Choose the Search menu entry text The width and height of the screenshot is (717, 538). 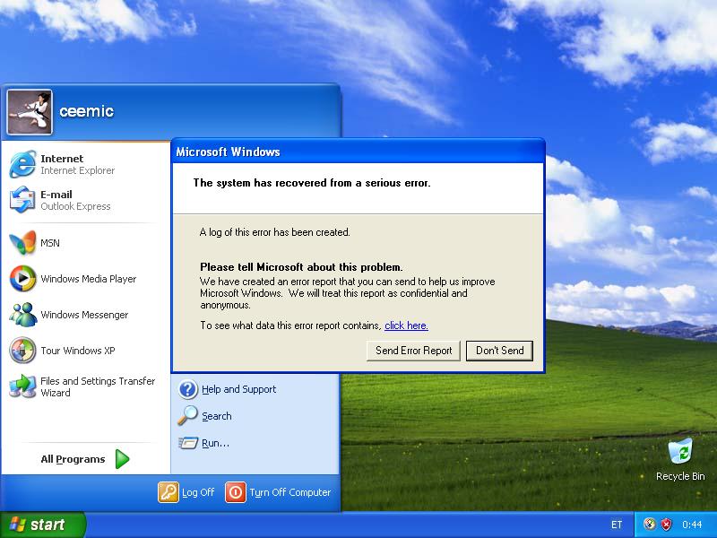point(217,416)
